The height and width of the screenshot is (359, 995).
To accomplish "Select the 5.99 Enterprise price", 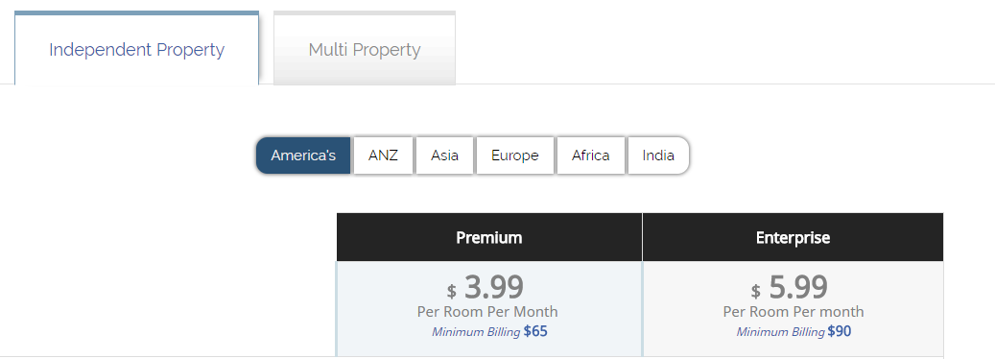I will (798, 287).
